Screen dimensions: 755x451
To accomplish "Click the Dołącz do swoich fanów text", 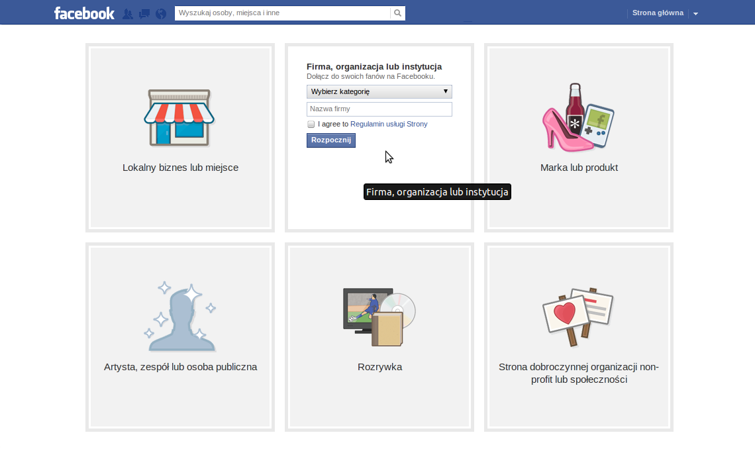I will pyautogui.click(x=371, y=77).
